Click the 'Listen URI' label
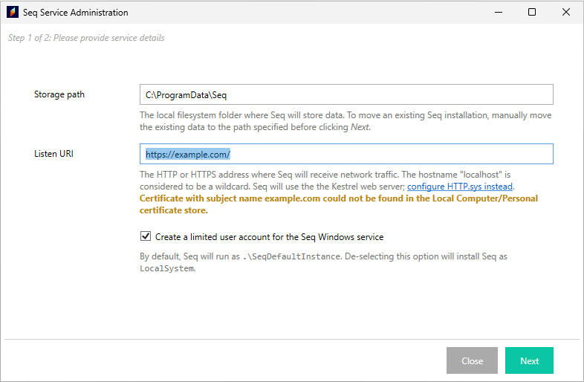 pos(53,154)
